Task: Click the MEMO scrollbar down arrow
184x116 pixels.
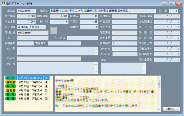Action: pos(144,72)
